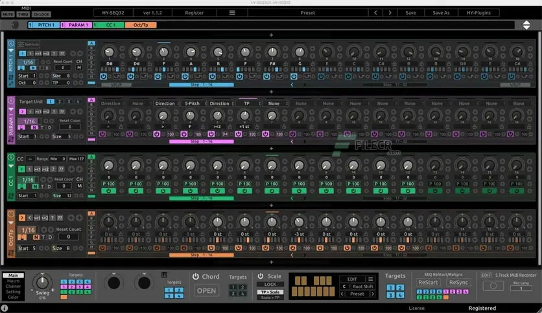Select the PITCH 1 tab
This screenshot has height=313, width=542.
(43, 25)
